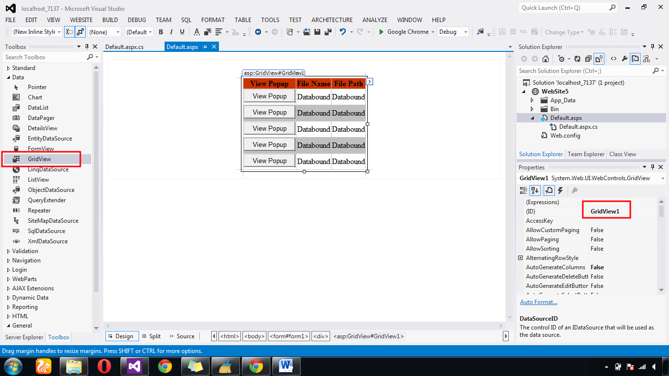
Task: Click the Quick Launch input box
Action: coord(564,8)
